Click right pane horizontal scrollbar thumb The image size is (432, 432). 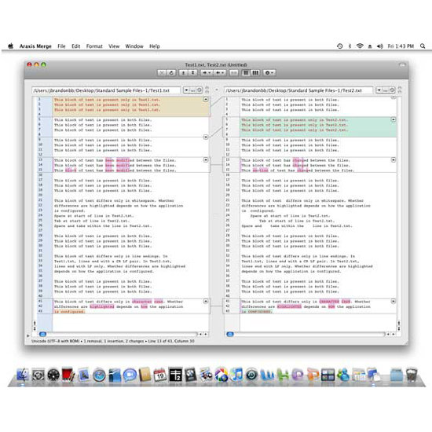[230, 334]
